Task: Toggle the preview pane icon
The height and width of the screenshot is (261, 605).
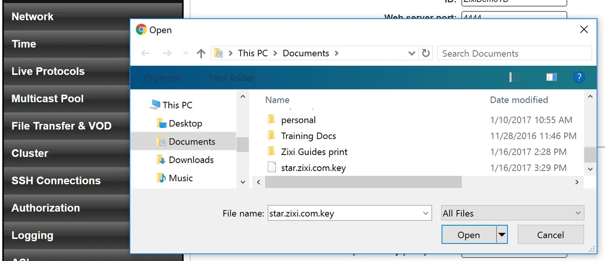Action: (551, 78)
